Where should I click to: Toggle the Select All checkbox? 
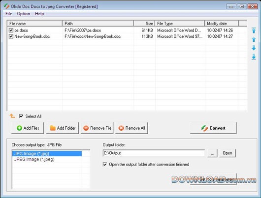pyautogui.click(x=21, y=116)
